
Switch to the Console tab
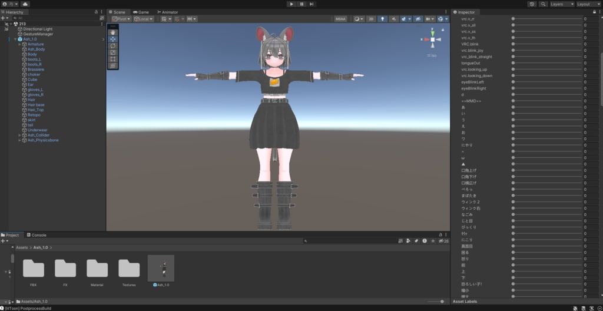click(37, 235)
